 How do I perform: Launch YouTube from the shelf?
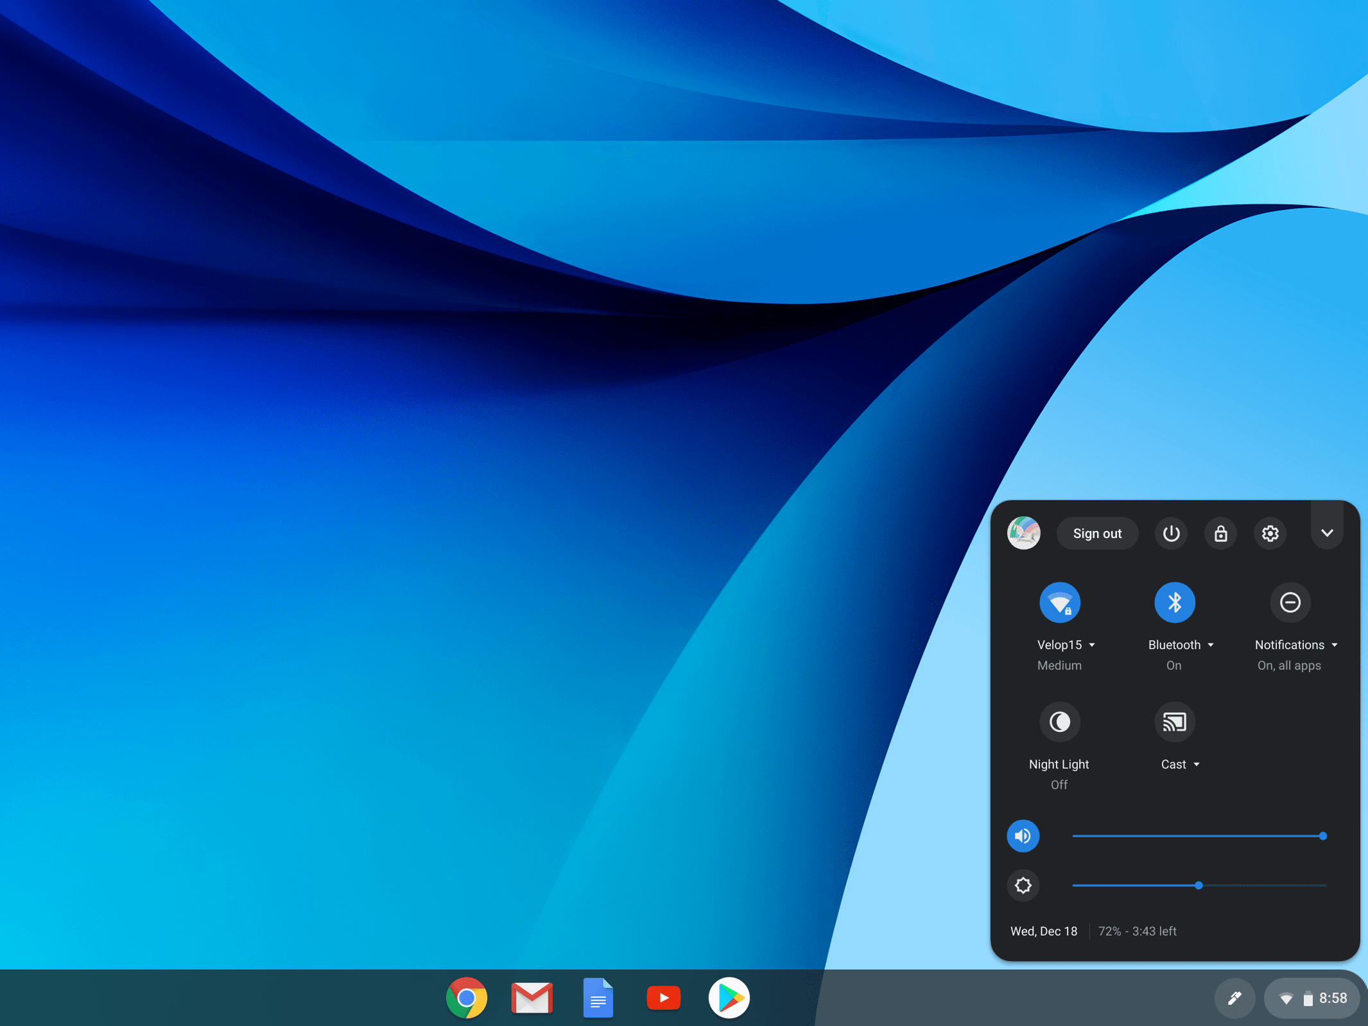click(x=663, y=998)
